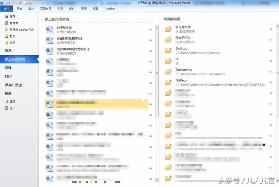279x187 pixels.
Task: Pin the document 能量的转化和守恒1
Action: point(150,40)
